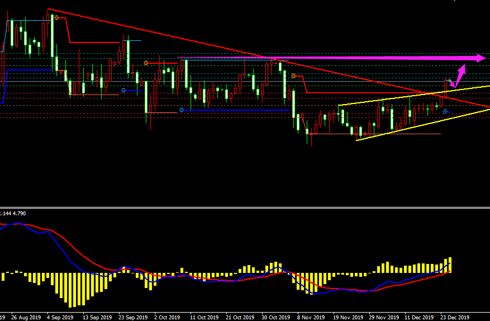This screenshot has width=490, height=321.
Task: Click the blue marker near 11 Oct
Action: [x=182, y=110]
